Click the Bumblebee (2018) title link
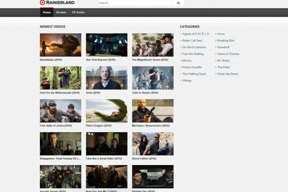The image size is (288, 192). [51, 60]
